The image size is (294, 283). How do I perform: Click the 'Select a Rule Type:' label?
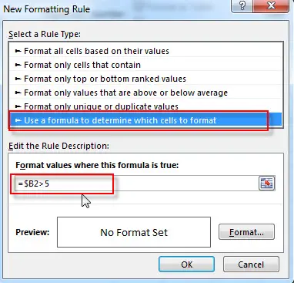coord(45,34)
